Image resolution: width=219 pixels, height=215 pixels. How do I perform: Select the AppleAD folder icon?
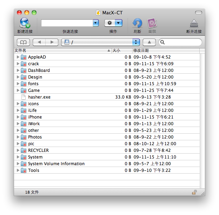coord(24,57)
